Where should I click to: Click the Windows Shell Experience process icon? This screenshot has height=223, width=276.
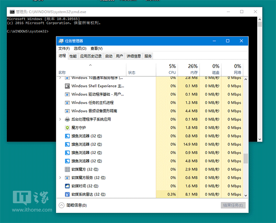[67, 86]
